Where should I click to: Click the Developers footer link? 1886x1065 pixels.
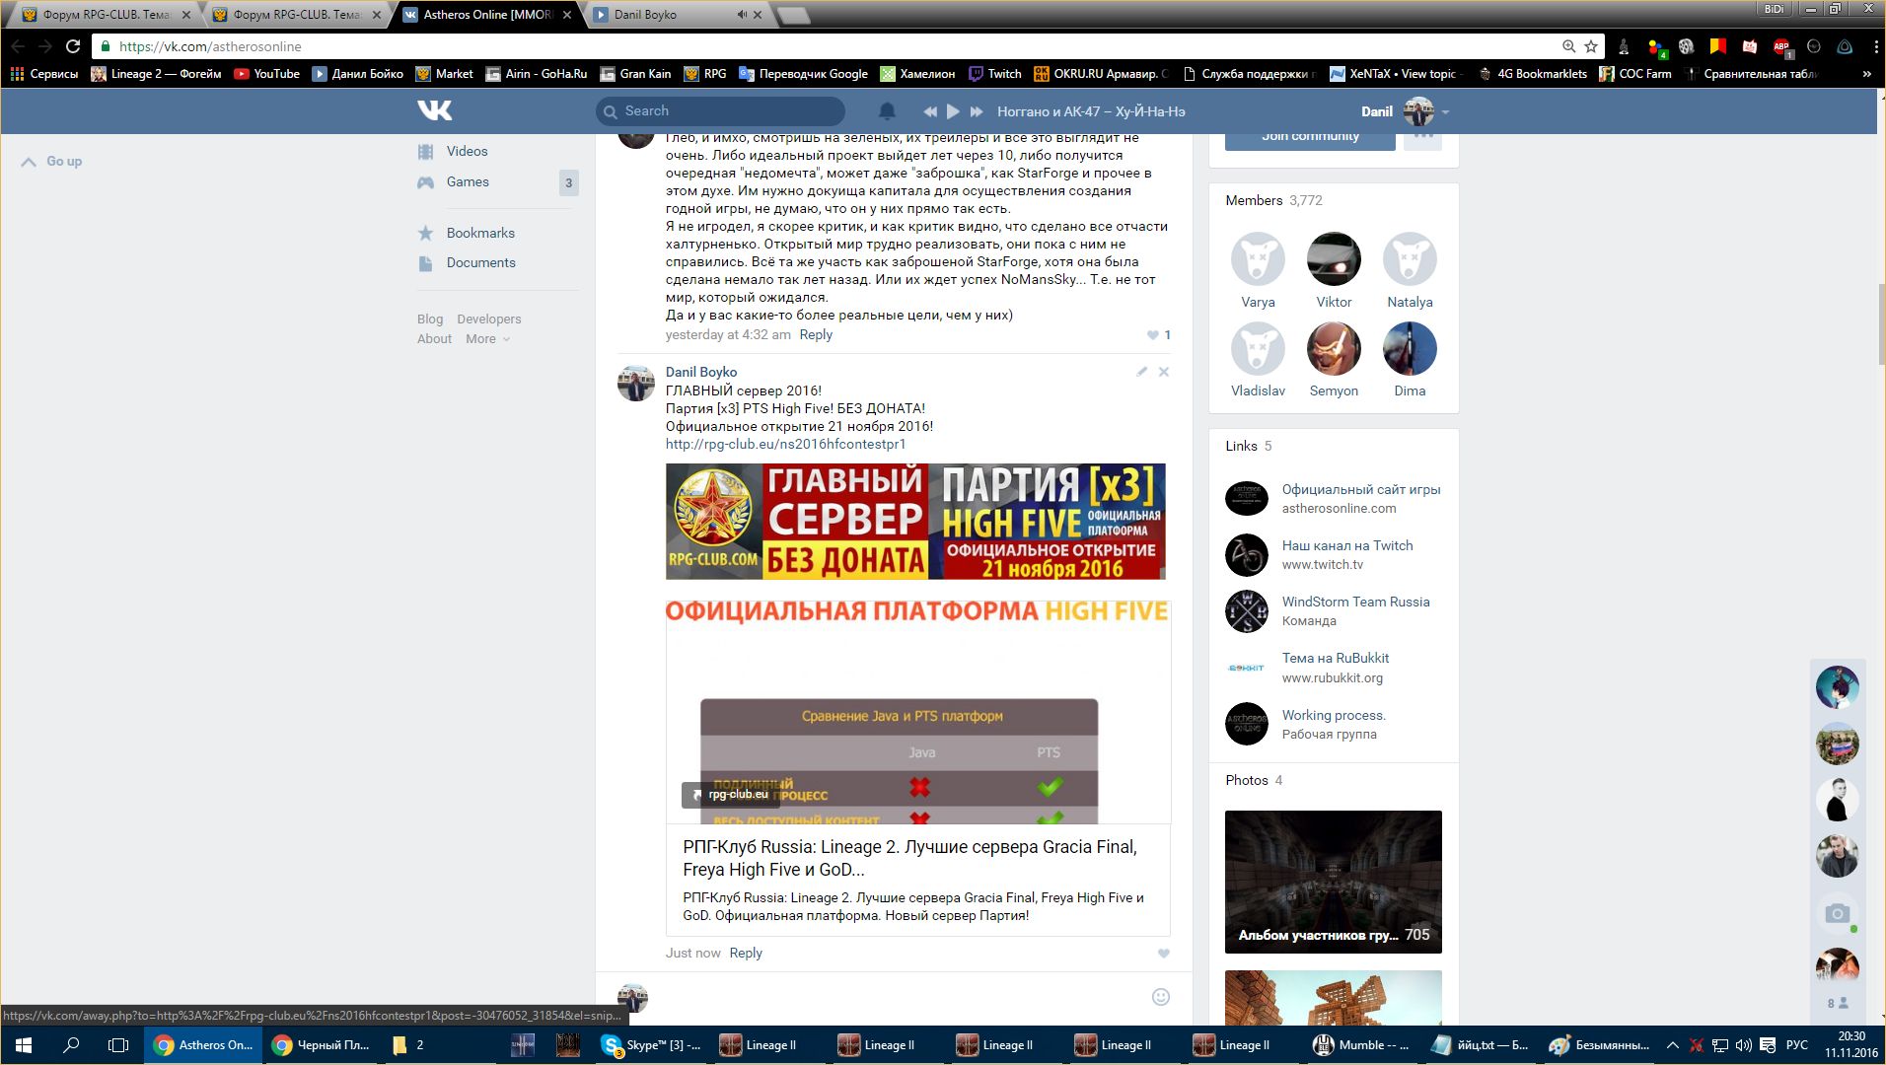(489, 319)
